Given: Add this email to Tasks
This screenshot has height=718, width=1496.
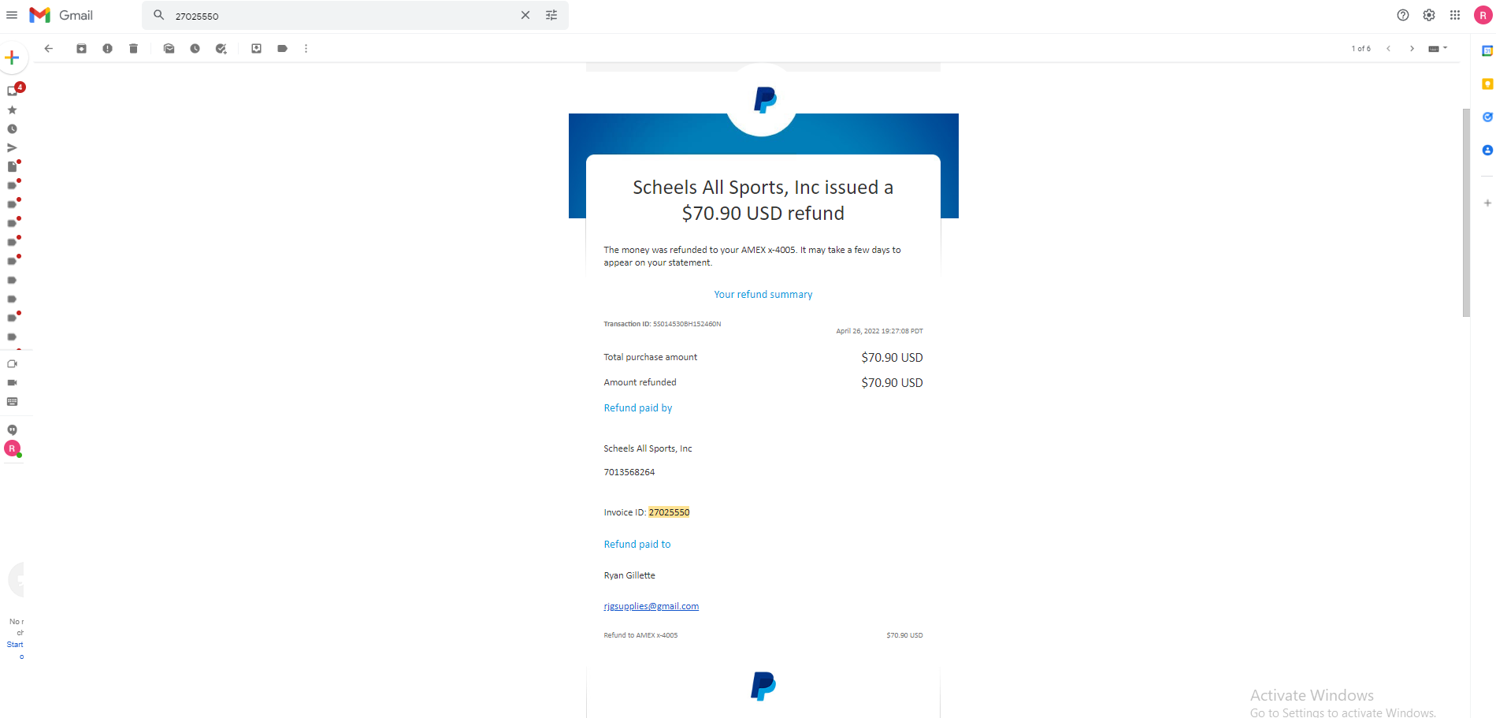Looking at the screenshot, I should 221,49.
